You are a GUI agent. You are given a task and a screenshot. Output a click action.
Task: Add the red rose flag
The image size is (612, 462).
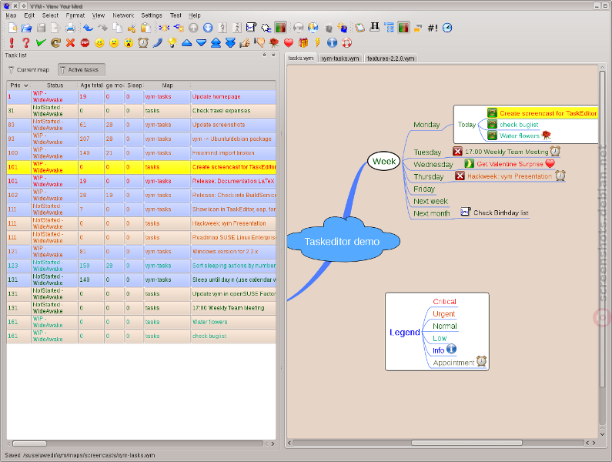point(274,42)
